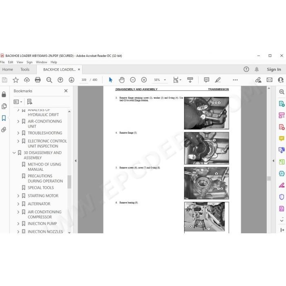The width and height of the screenshot is (286, 286).
Task: Close the BACKHOE LOADER document tab
Action: point(79,69)
